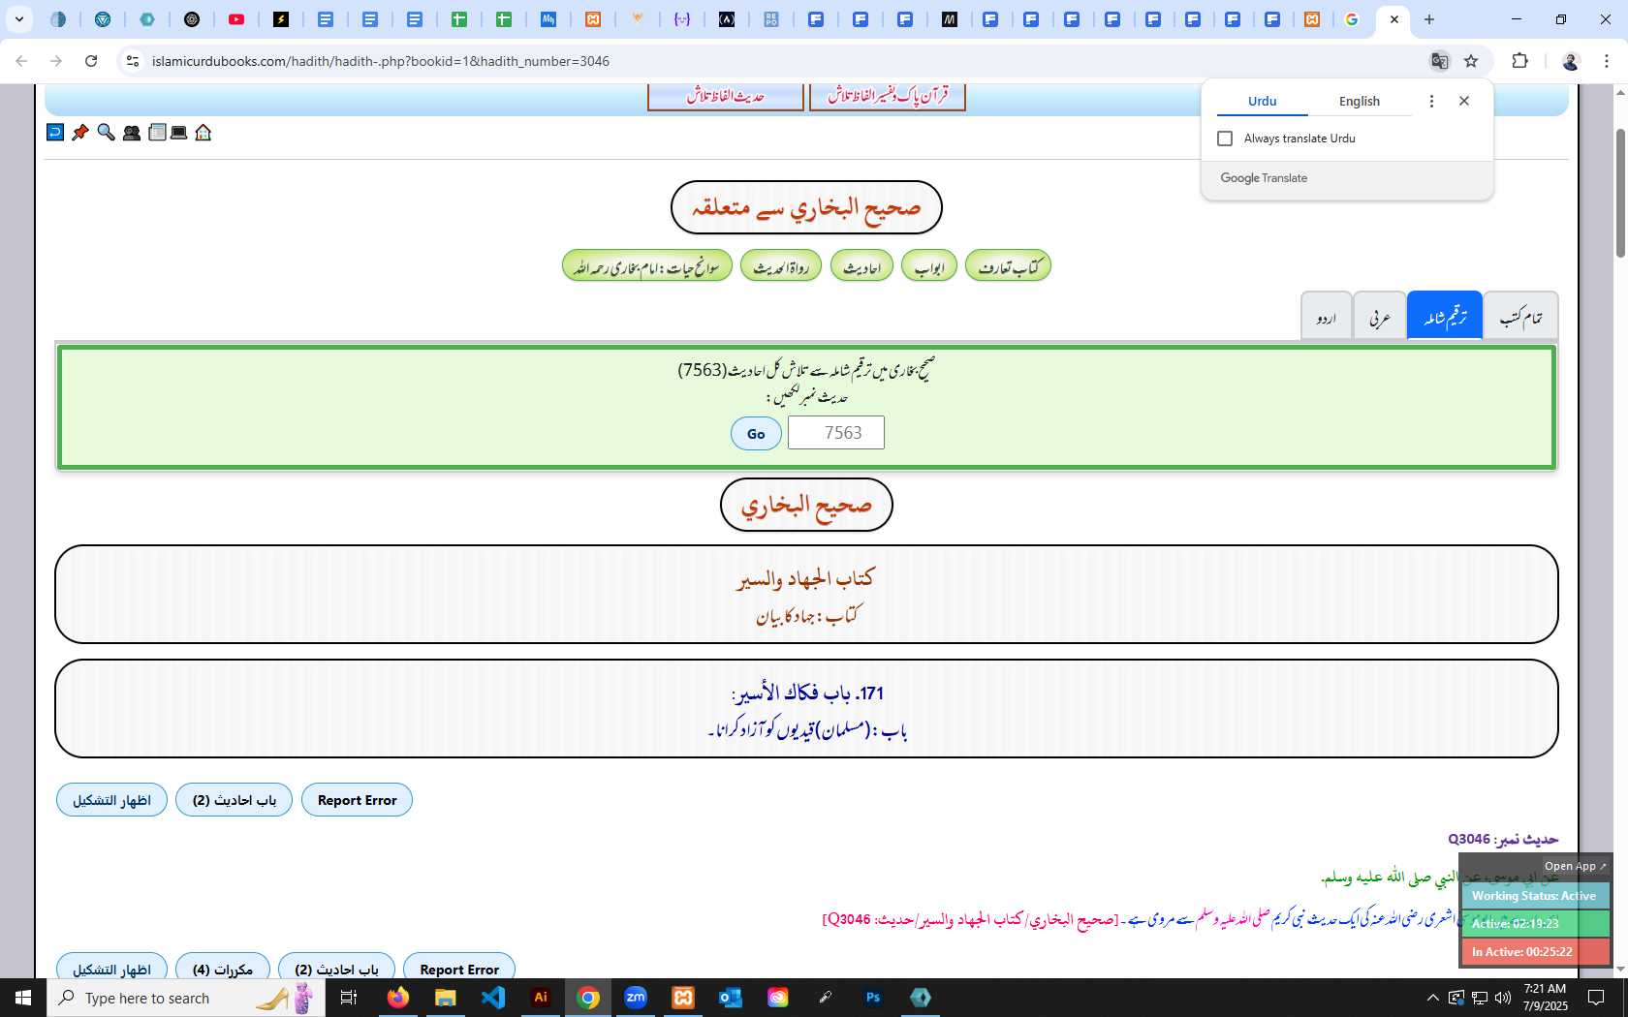Select Urdu in translate popup

1262,101
